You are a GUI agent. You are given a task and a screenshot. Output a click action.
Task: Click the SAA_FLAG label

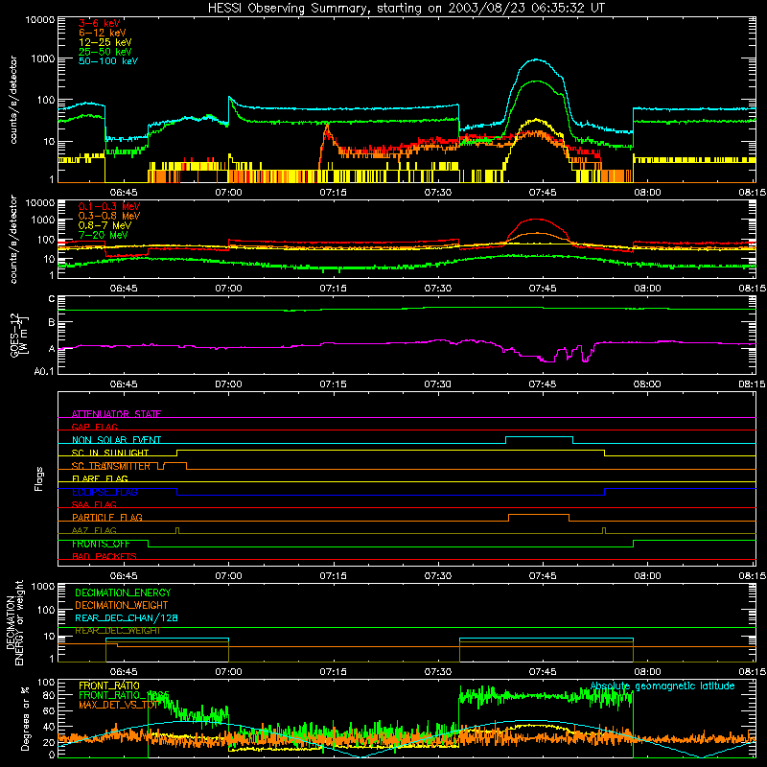pos(94,504)
